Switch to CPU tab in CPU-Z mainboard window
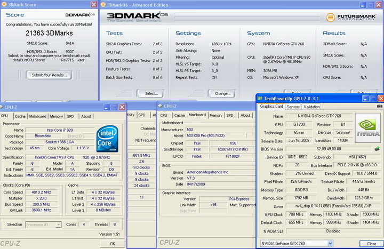 point(164,115)
